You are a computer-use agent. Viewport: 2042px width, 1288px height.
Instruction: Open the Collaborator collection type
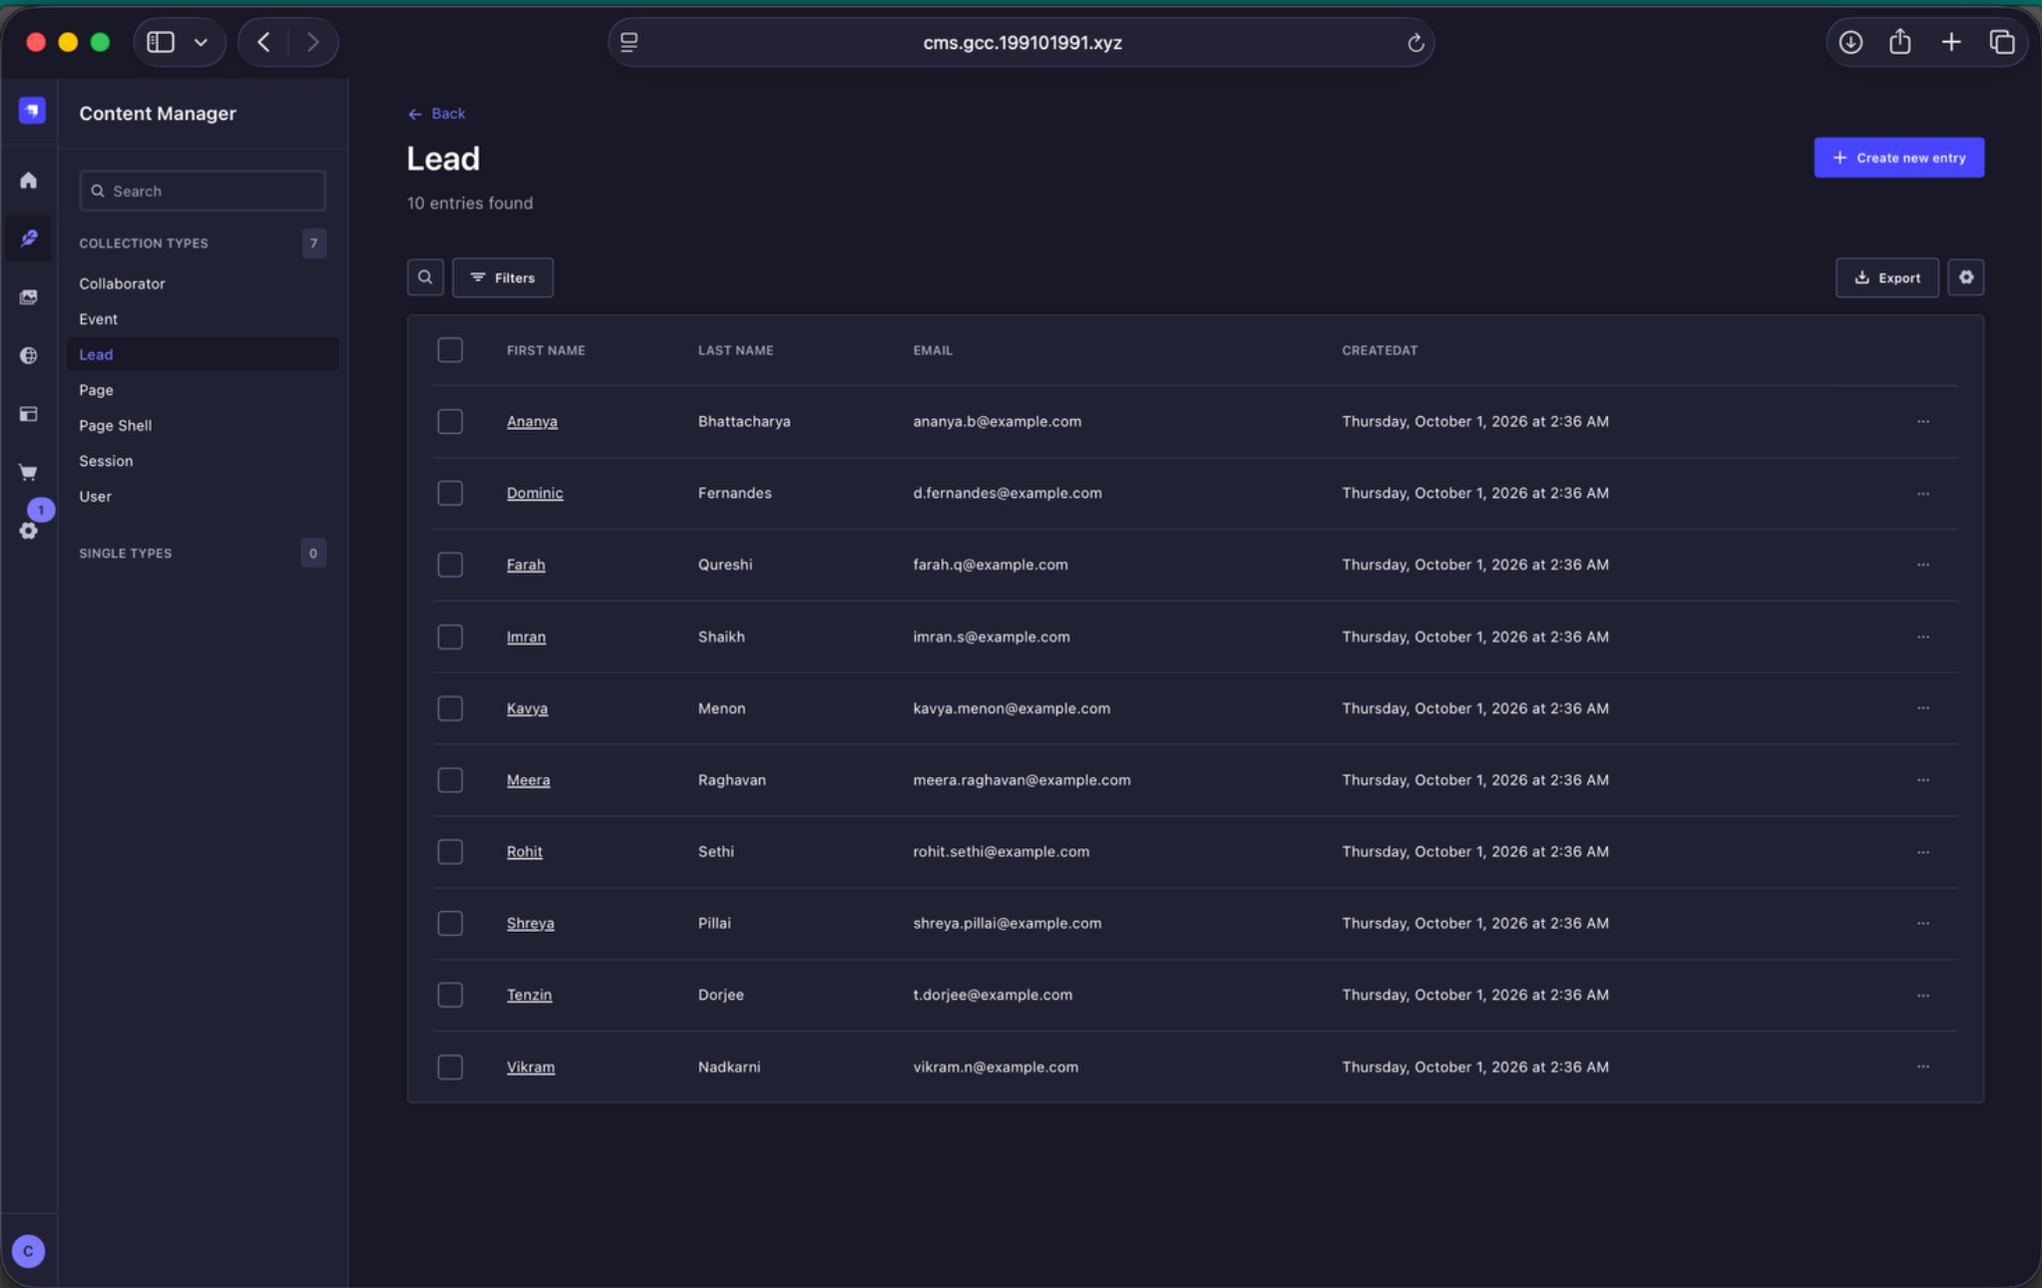(x=122, y=284)
